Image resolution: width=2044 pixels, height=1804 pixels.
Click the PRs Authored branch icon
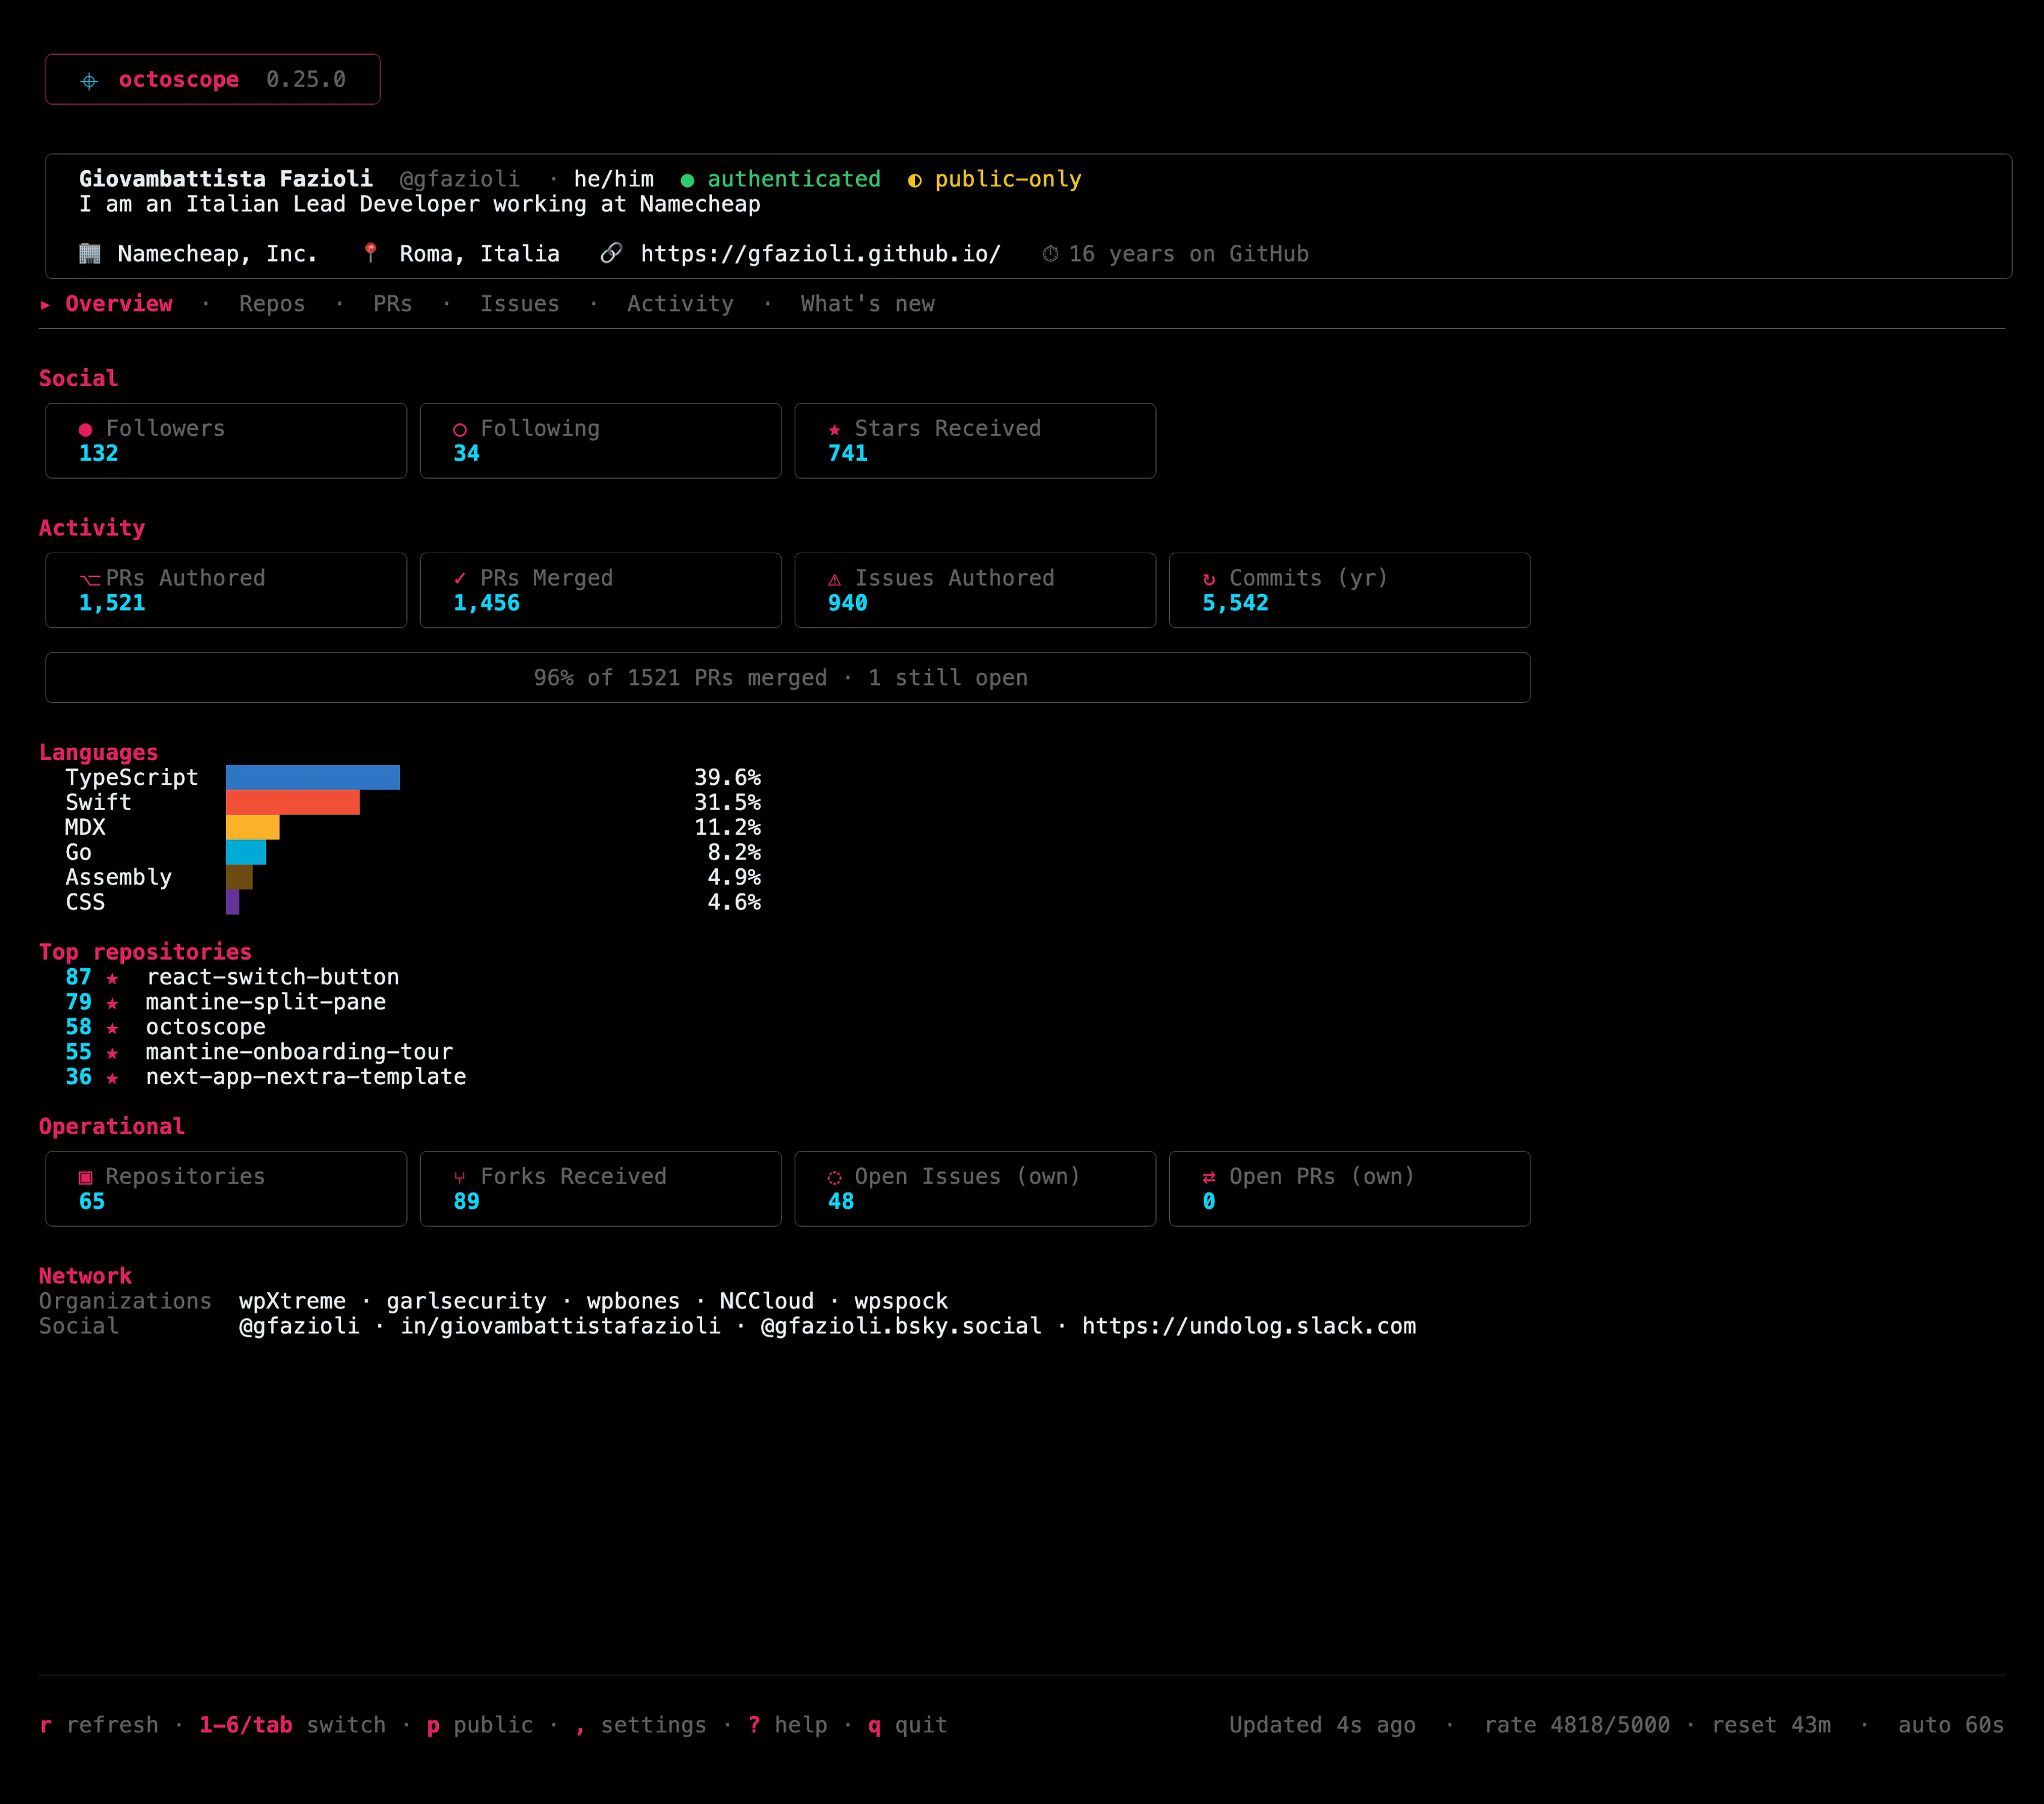click(90, 580)
